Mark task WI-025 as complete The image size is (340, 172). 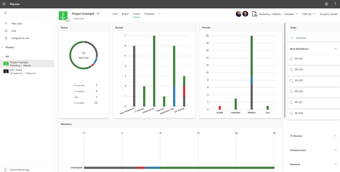(x=291, y=59)
